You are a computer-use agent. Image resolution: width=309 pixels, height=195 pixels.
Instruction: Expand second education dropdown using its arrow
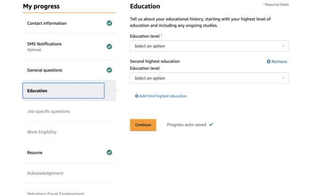[x=283, y=78]
